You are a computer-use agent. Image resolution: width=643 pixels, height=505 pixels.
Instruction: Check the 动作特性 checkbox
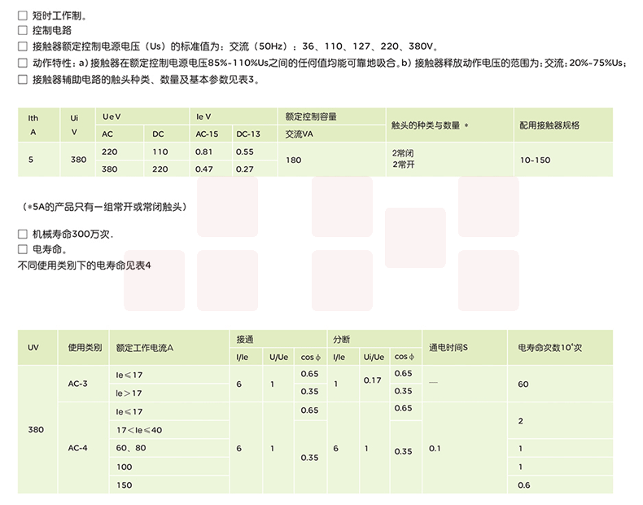(x=22, y=63)
